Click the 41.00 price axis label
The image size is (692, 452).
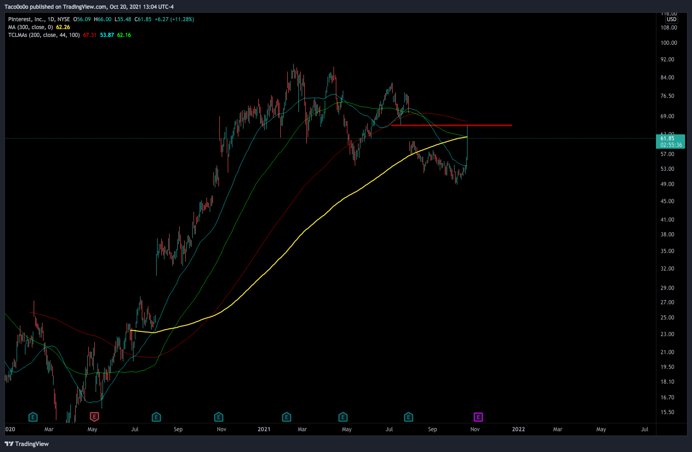pyautogui.click(x=668, y=220)
